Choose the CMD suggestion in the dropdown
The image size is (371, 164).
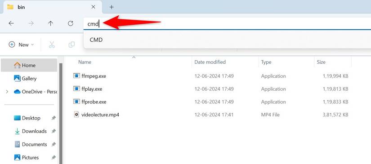[x=227, y=40]
